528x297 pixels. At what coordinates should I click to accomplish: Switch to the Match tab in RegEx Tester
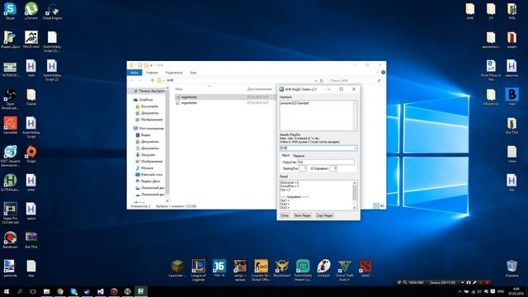click(x=285, y=156)
